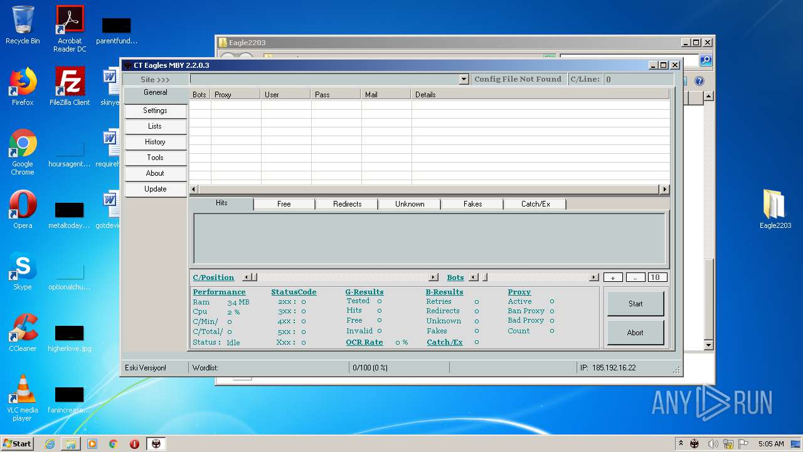Click the Abort button

tap(635, 333)
